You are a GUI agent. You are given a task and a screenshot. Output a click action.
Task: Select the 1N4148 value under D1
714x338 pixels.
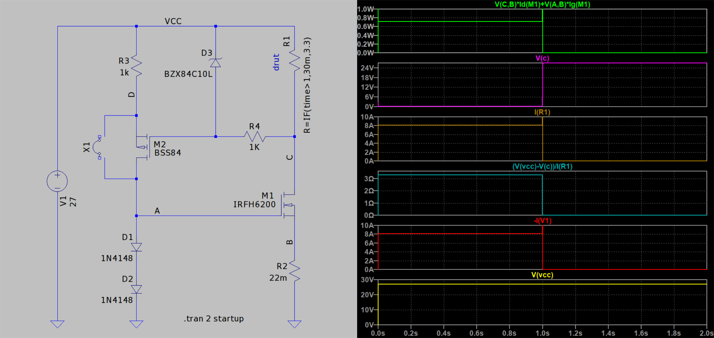point(117,258)
